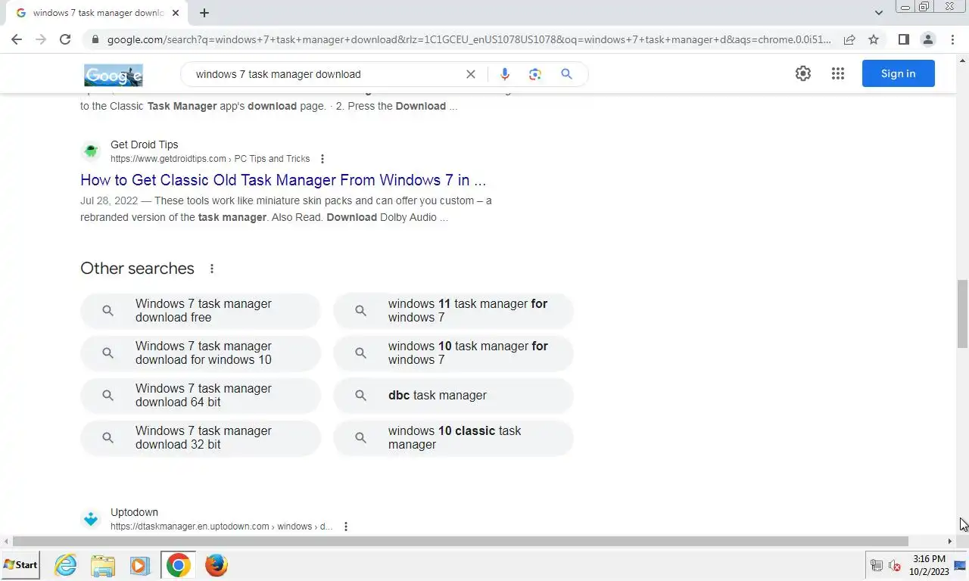Open the getdroidtips.com URL breadcrumb
This screenshot has width=969, height=581.
tap(210, 159)
